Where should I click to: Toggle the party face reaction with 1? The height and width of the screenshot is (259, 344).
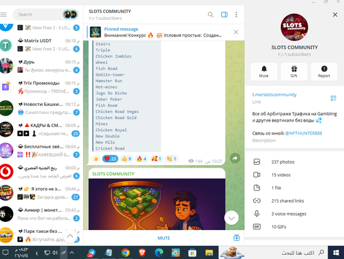156,159
